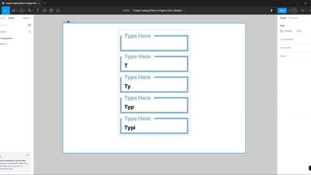Viewport: 311px width, 175px height.
Task: Close the Figma file tab
Action: click(39, 3)
